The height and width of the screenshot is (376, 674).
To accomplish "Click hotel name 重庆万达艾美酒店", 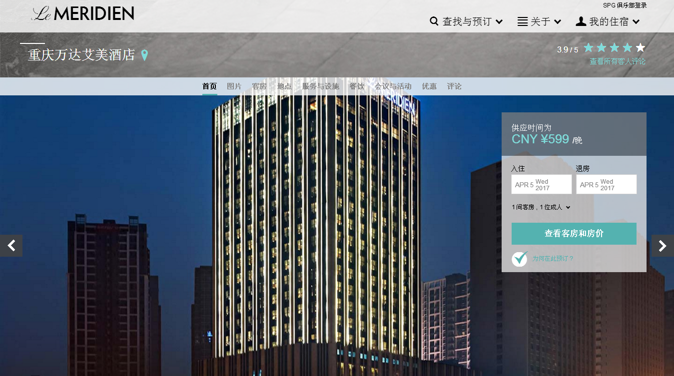I will (81, 55).
